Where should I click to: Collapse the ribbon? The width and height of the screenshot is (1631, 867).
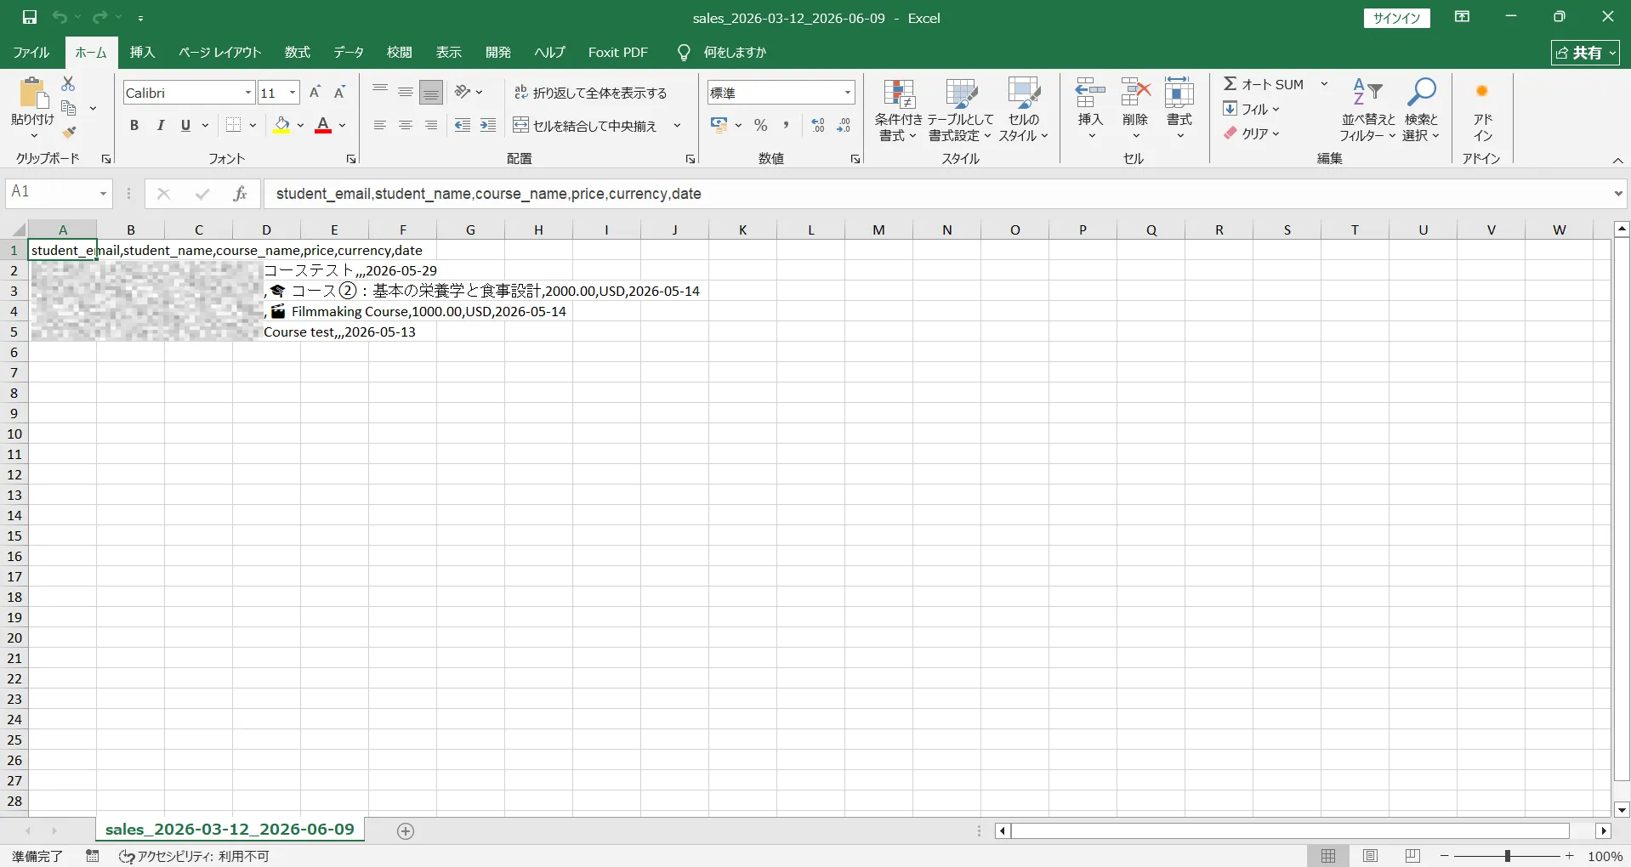[x=1617, y=161]
